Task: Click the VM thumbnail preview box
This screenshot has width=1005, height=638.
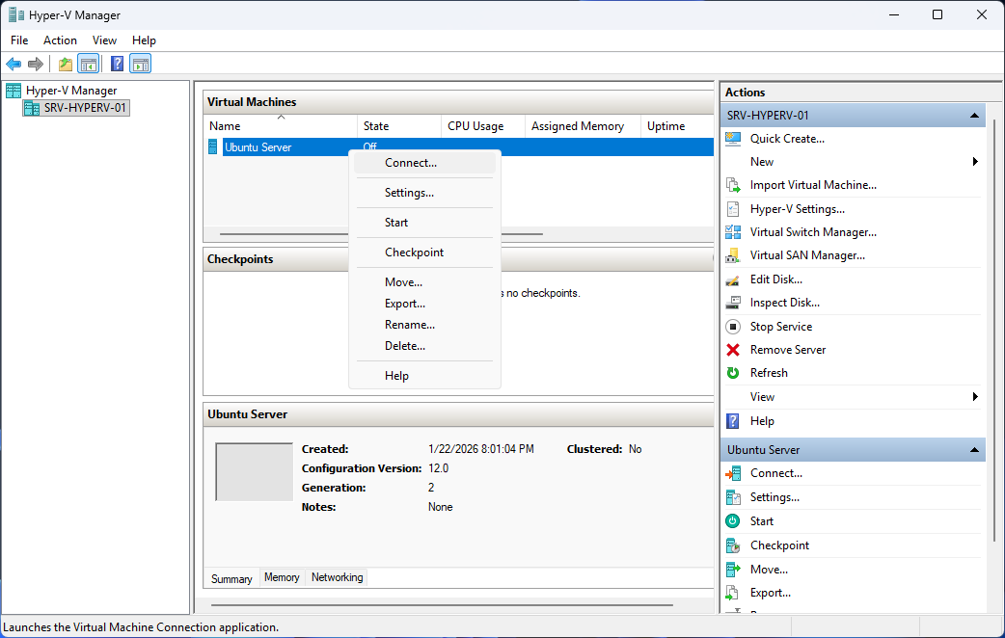Action: pyautogui.click(x=254, y=472)
